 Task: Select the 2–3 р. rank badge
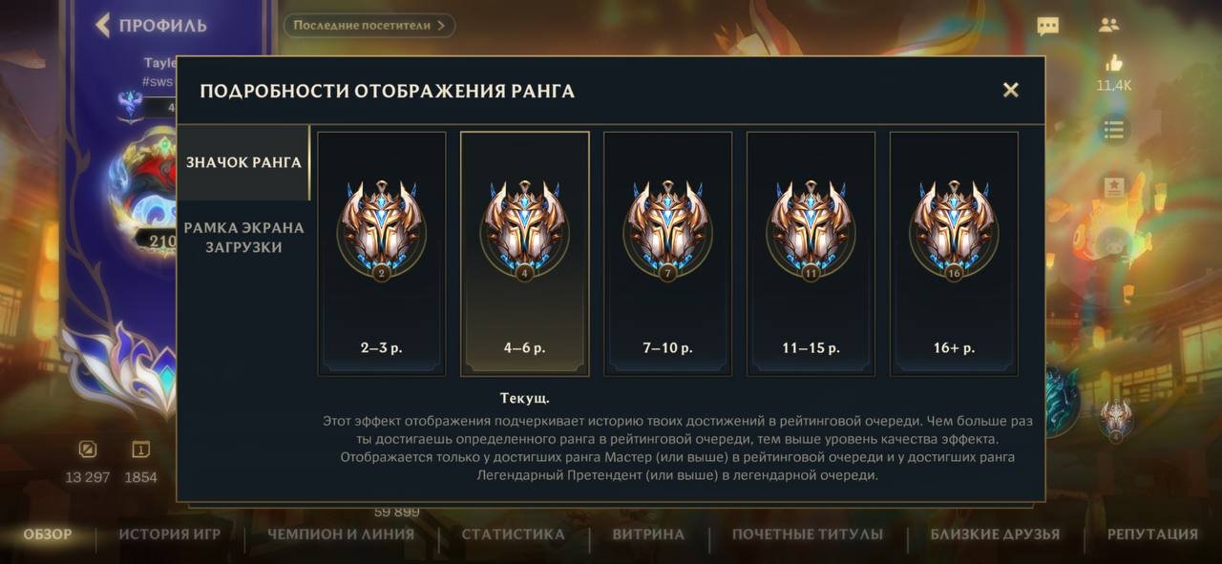382,254
